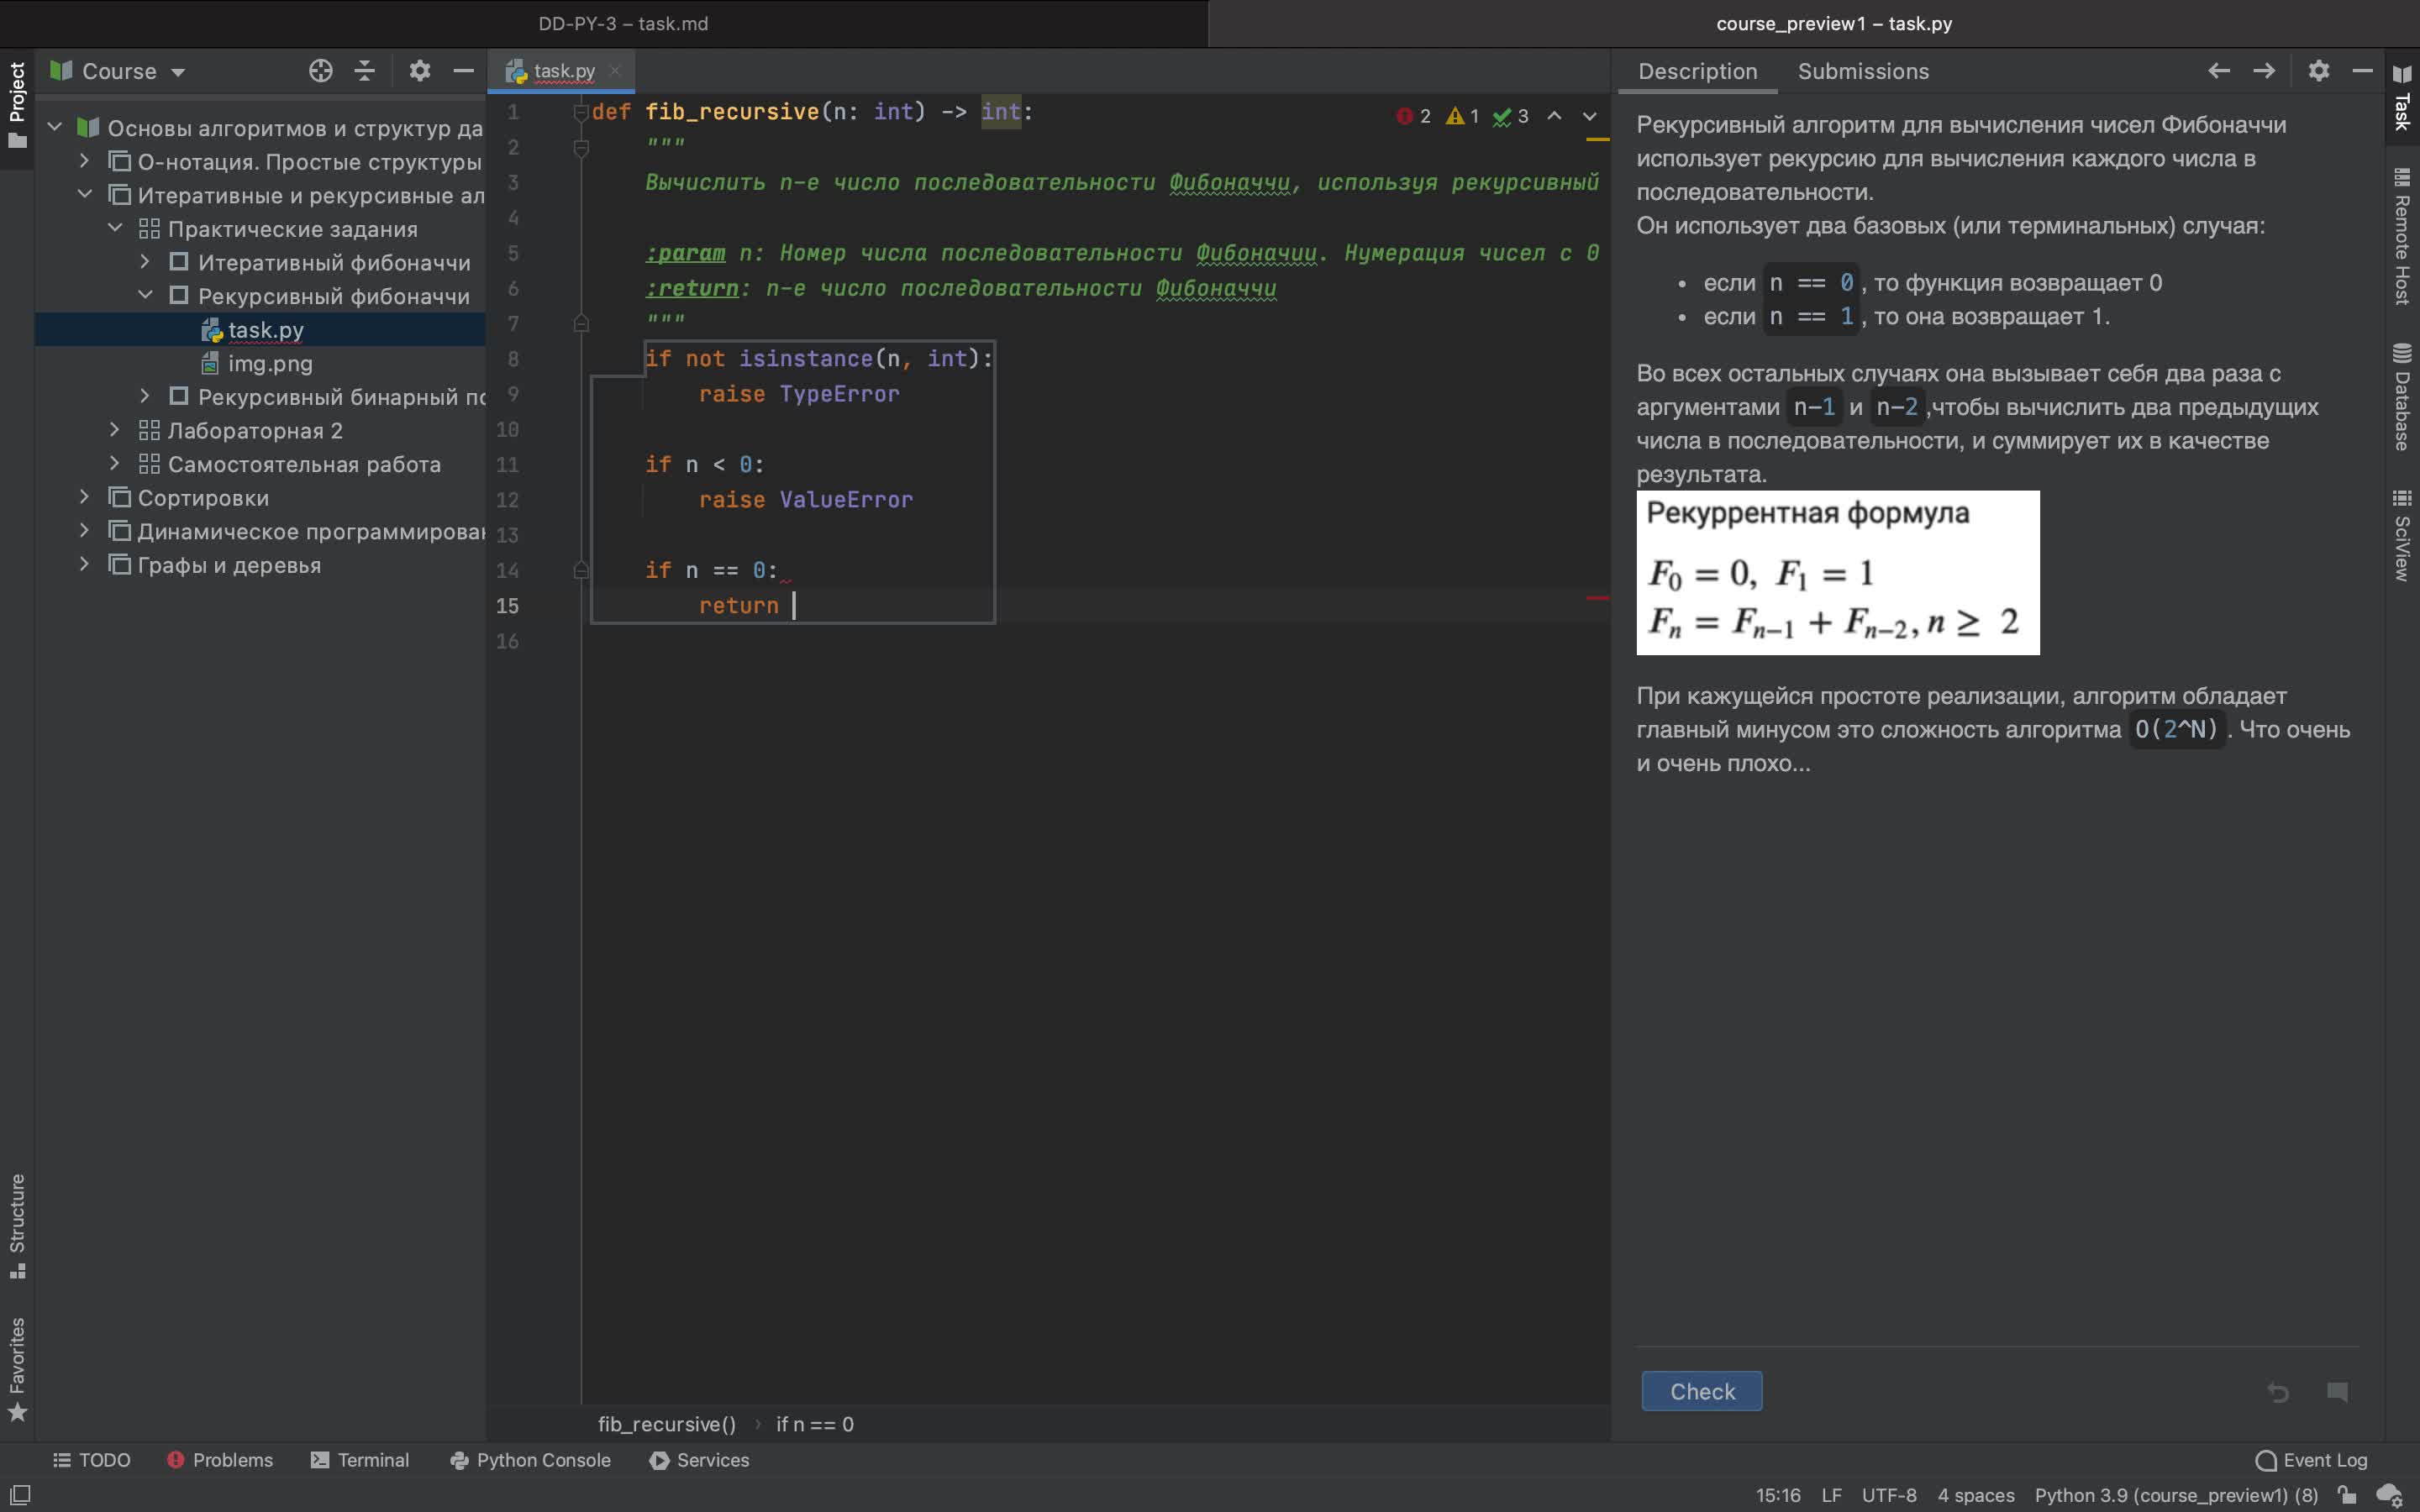Collapse Рекурсивный фибоначчи task

pos(145,295)
